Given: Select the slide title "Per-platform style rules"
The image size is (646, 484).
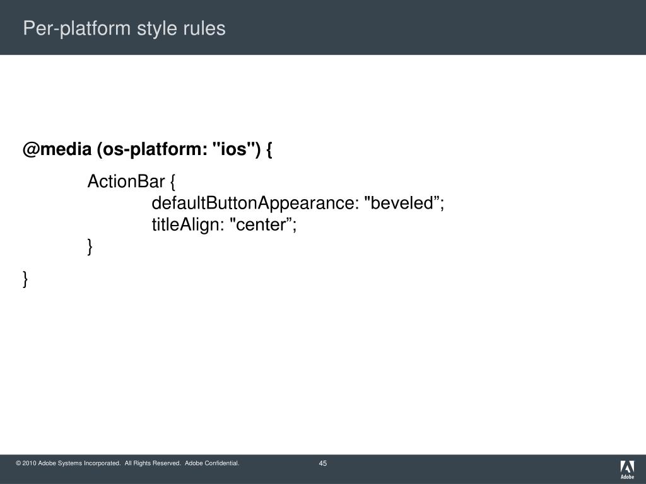Looking at the screenshot, I should pos(124,28).
